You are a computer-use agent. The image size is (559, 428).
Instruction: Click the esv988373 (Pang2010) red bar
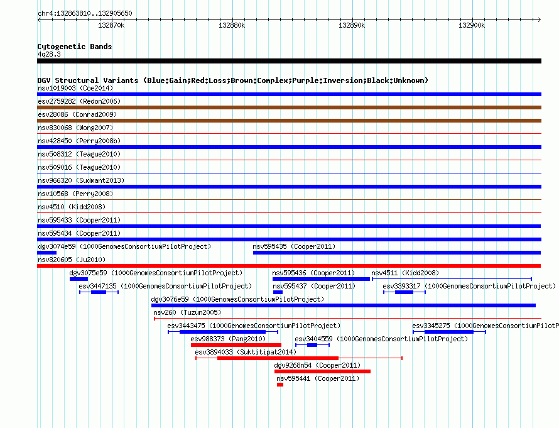tap(236, 345)
